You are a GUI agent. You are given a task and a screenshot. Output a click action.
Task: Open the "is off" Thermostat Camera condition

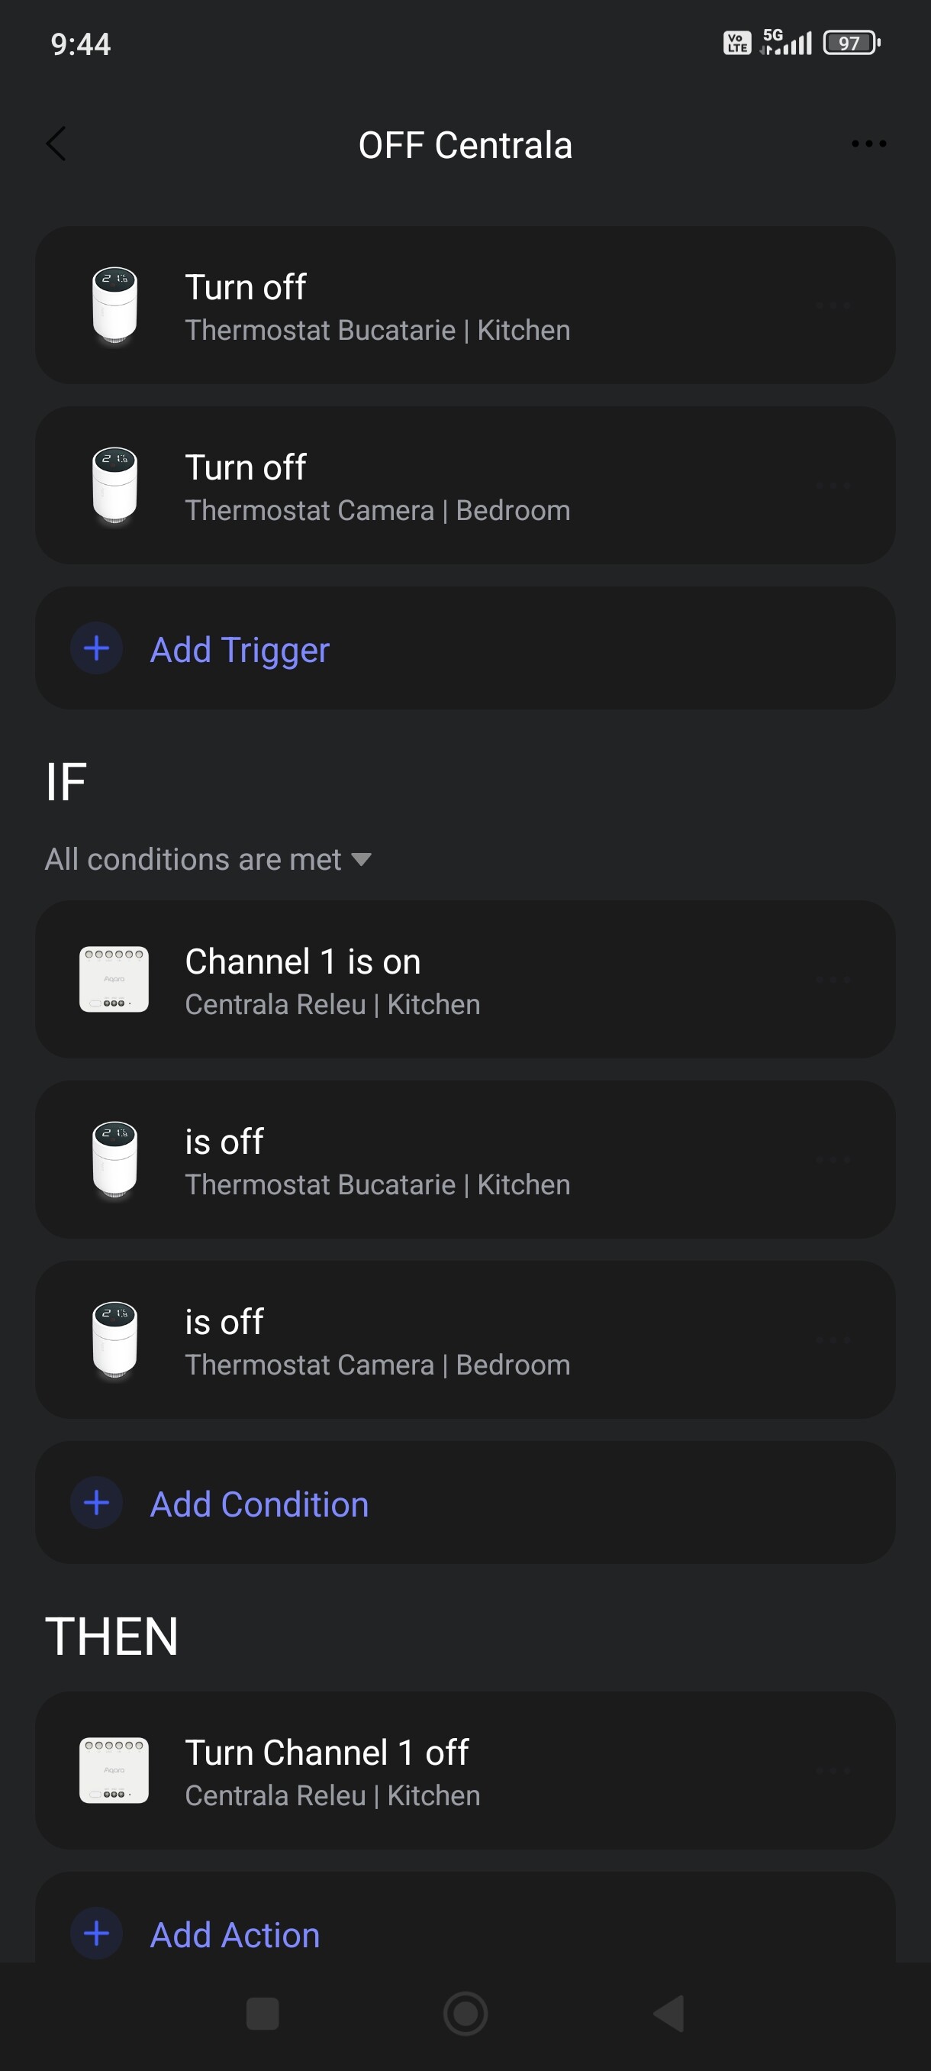tap(464, 1339)
